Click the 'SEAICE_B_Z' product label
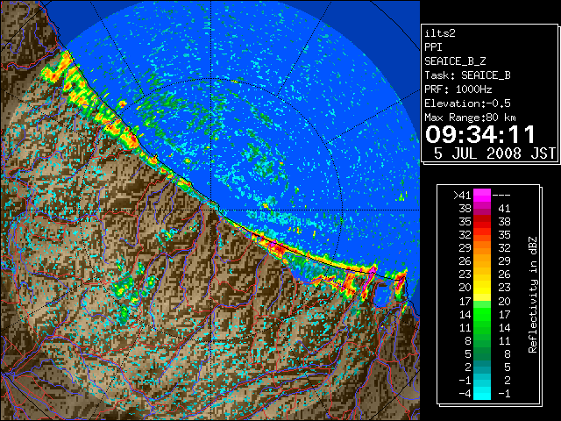The width and height of the screenshot is (561, 421). click(455, 61)
